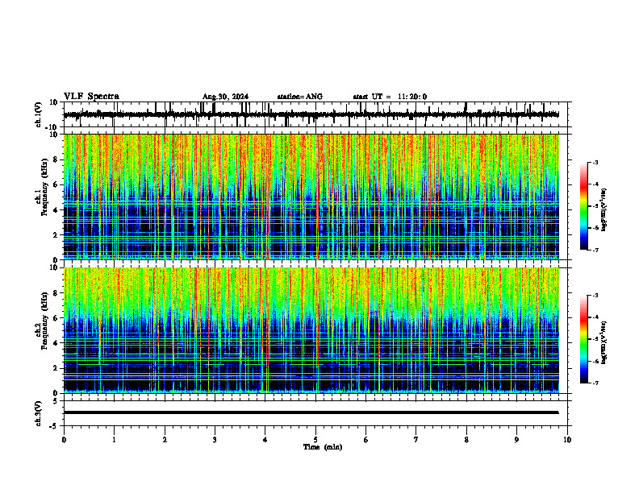Click the ch.1 color bar legend
Viewport: 639px width, 493px height.
pos(583,206)
